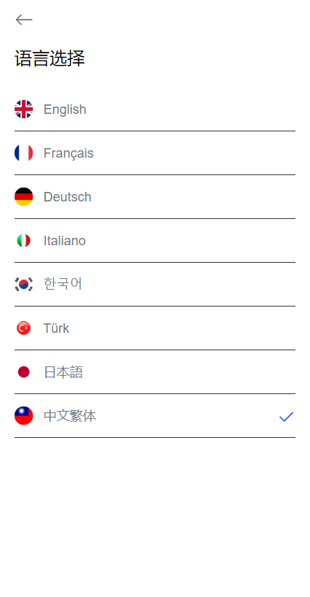
Task: Click the United Kingdom flag icon
Action: [x=23, y=109]
